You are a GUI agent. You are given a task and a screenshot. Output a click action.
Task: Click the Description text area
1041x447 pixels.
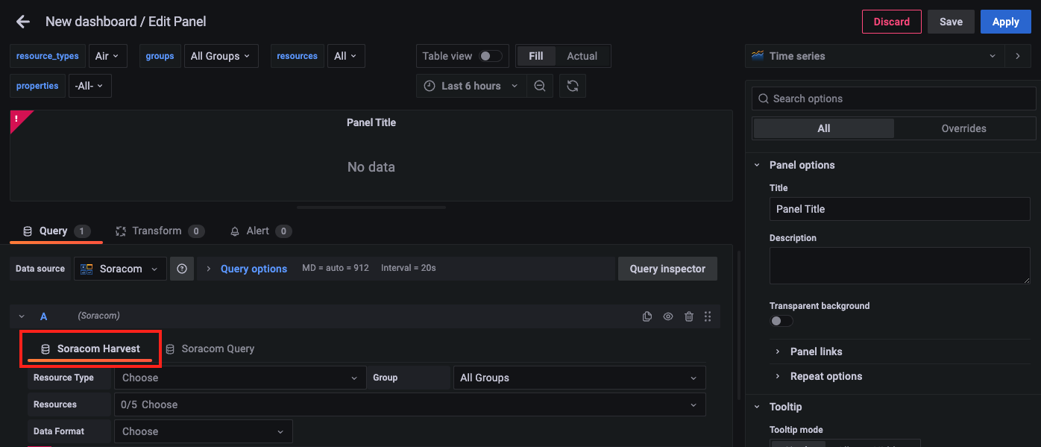[899, 266]
